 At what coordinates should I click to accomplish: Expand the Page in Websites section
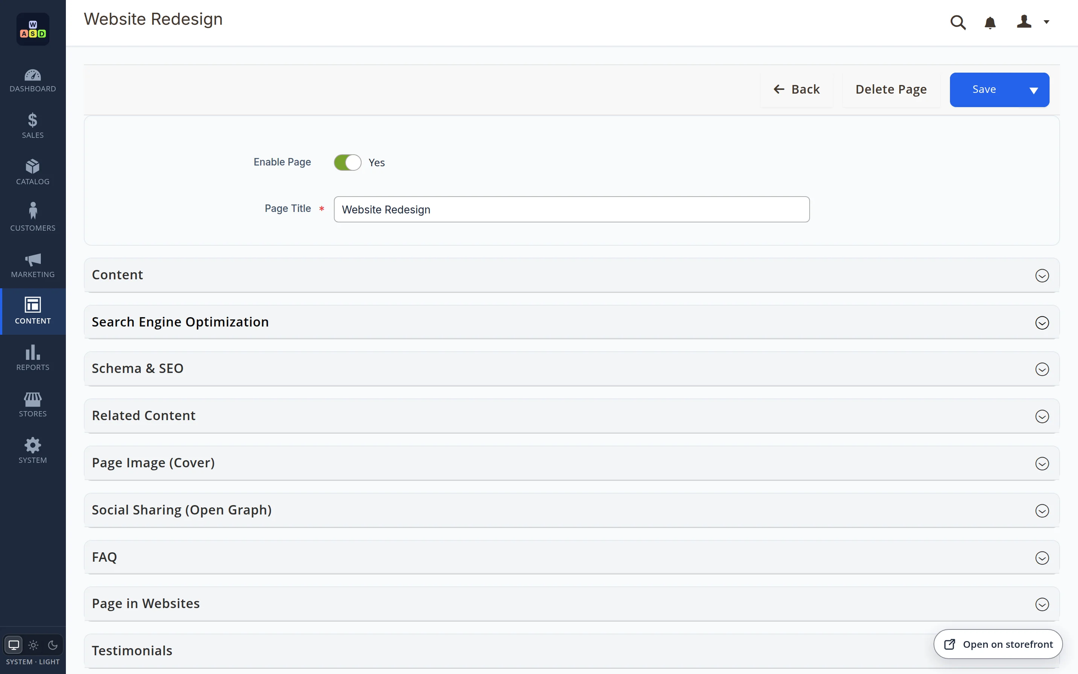tap(572, 604)
